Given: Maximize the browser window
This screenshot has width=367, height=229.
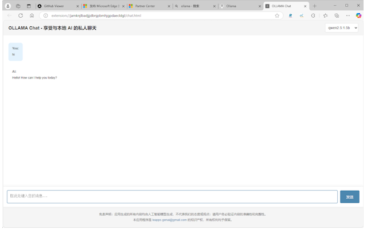Looking at the screenshot, I should coord(346,6).
